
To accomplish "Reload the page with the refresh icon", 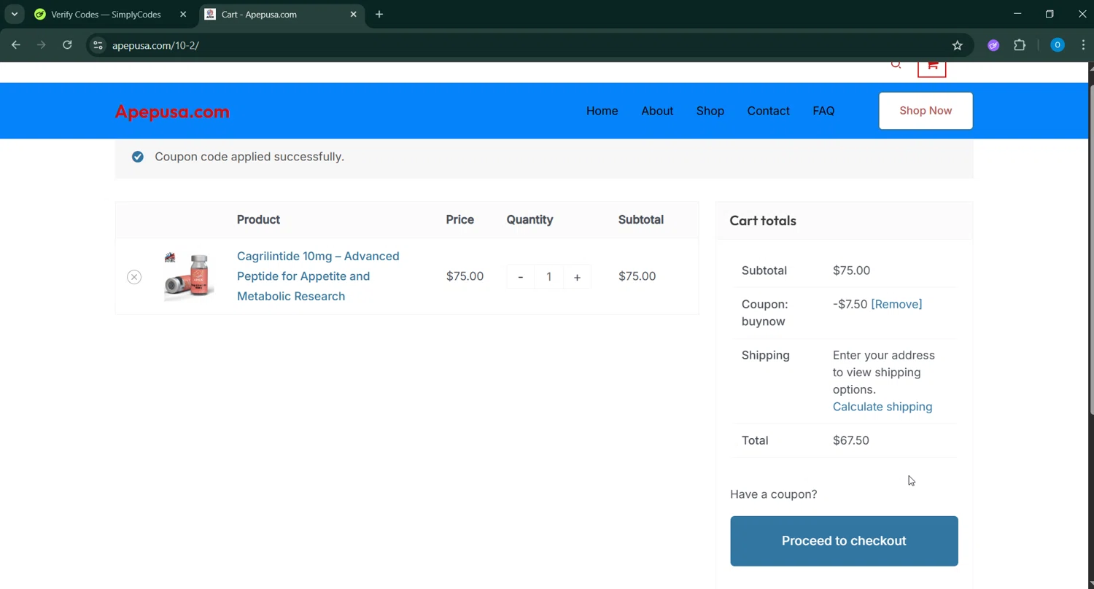I will 67,45.
